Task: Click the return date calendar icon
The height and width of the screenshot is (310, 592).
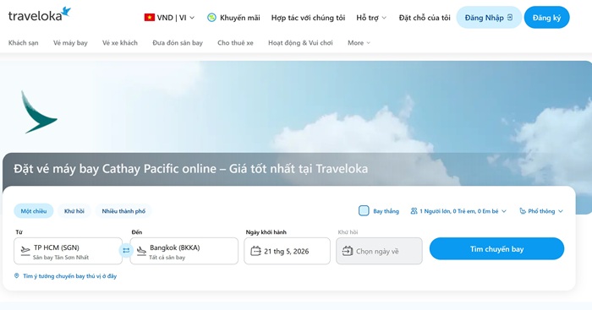Action: (348, 251)
